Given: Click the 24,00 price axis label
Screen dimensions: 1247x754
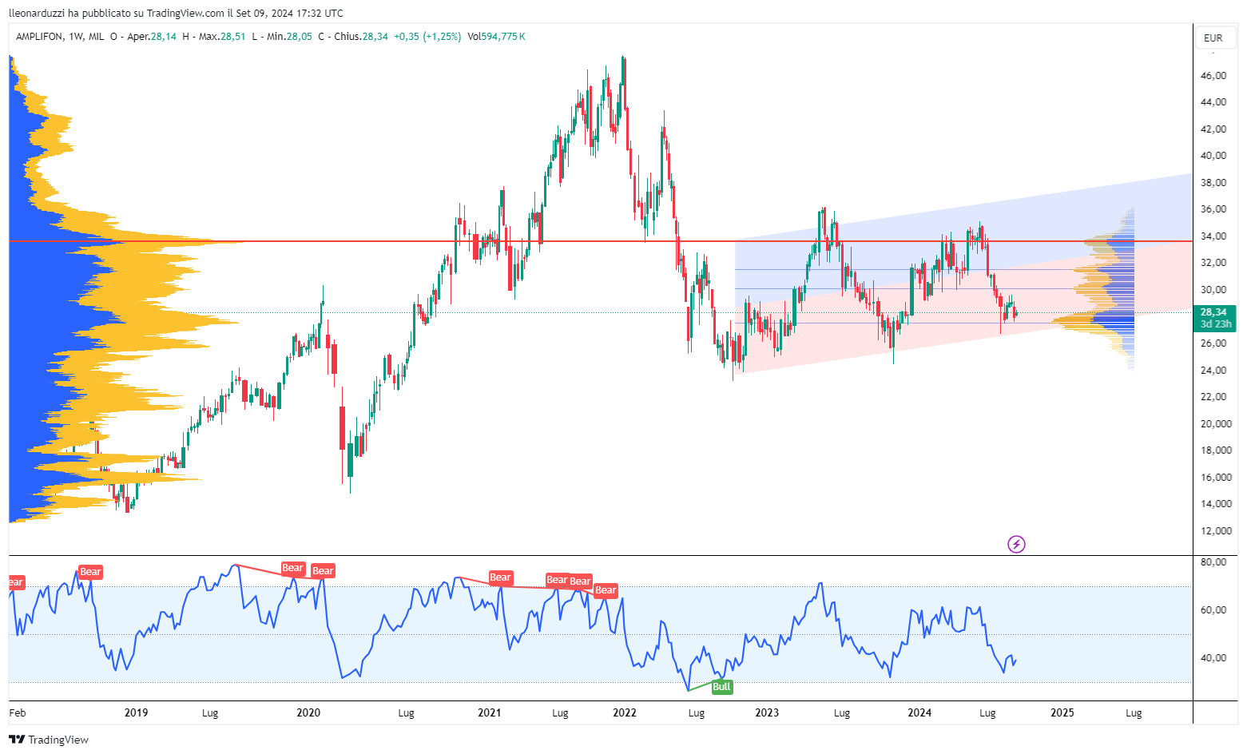Looking at the screenshot, I should 1213,371.
